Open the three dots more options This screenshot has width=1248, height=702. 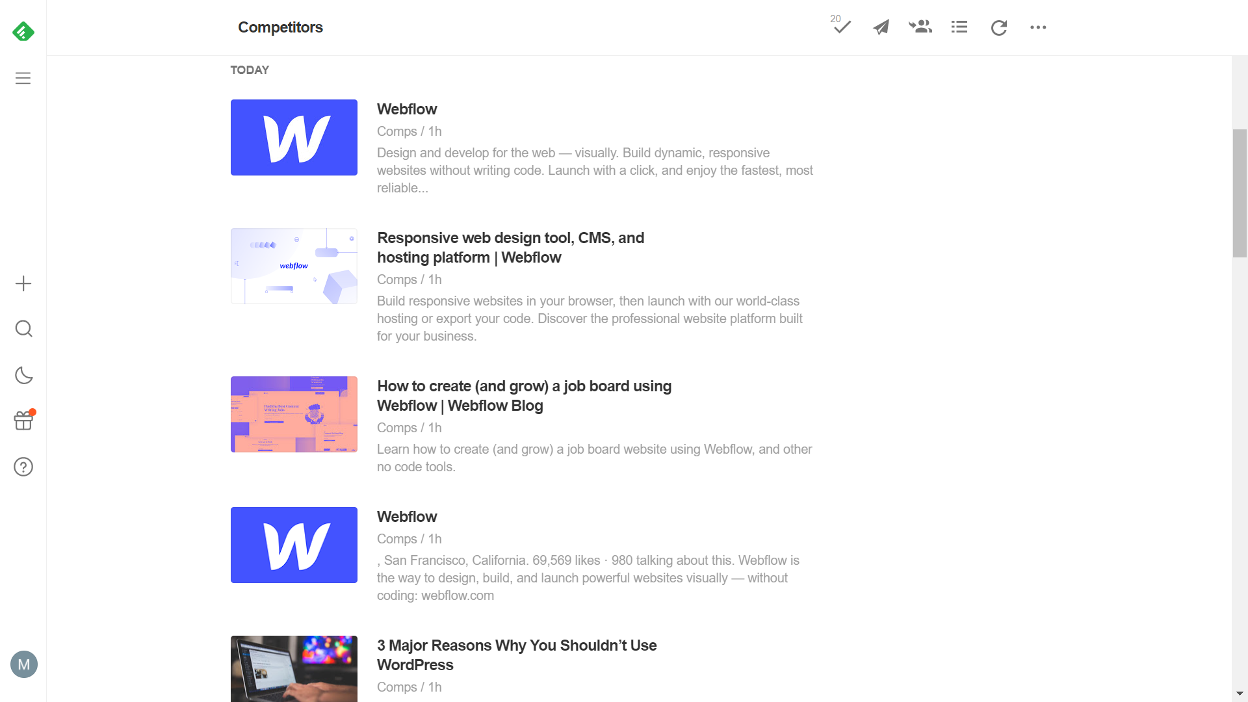(x=1038, y=27)
